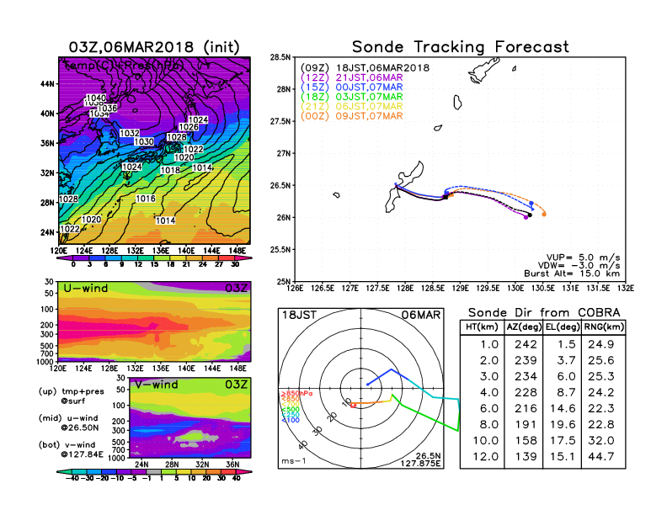667x515 pixels.
Task: Select the yellow "(21Z) 06JST,07MAR" legend entry
Action: click(351, 107)
